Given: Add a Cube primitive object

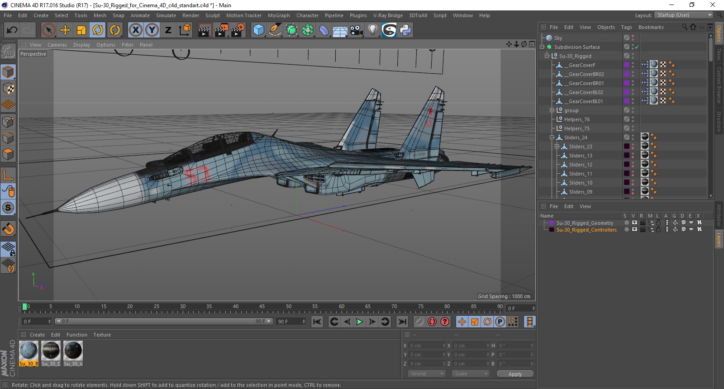Looking at the screenshot, I should tap(258, 30).
